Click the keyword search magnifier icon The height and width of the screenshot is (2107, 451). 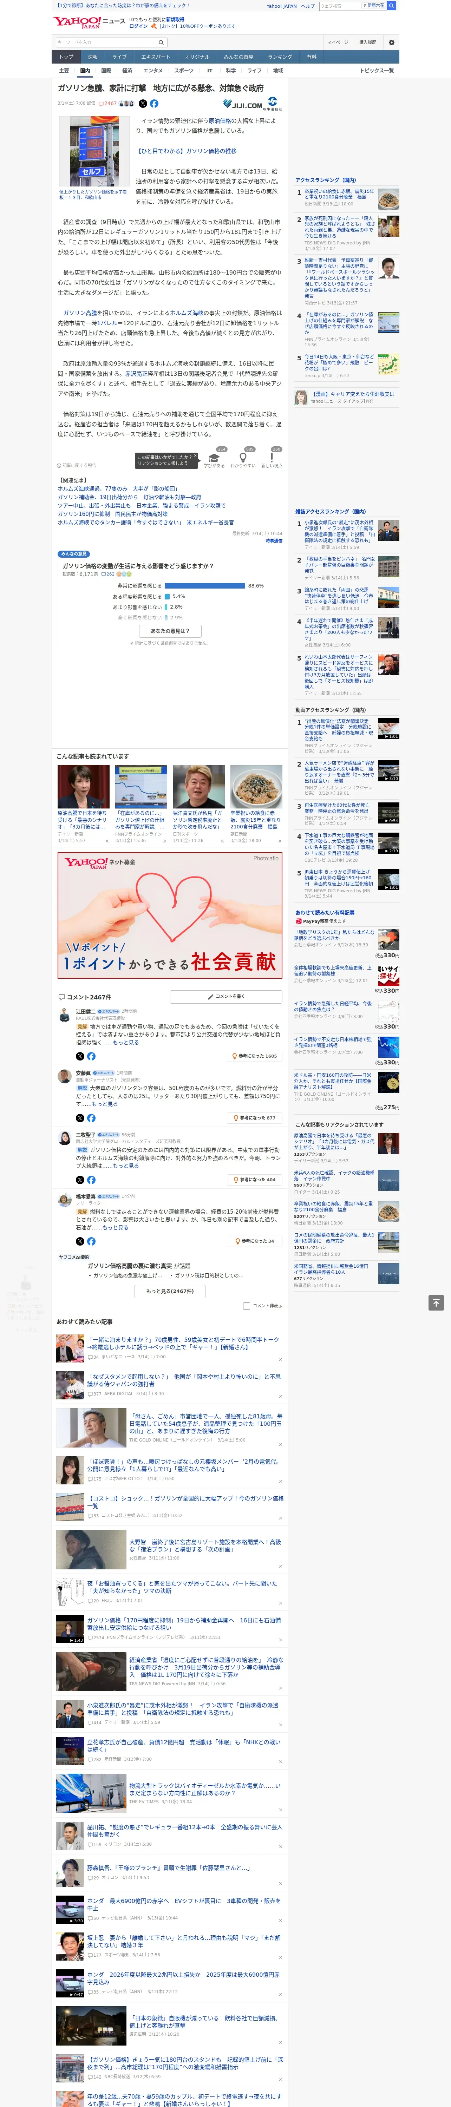tap(161, 42)
